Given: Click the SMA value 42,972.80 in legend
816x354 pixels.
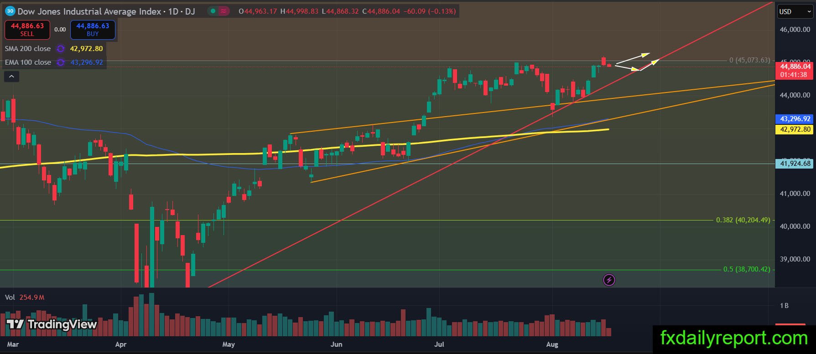Looking at the screenshot, I should (86, 49).
